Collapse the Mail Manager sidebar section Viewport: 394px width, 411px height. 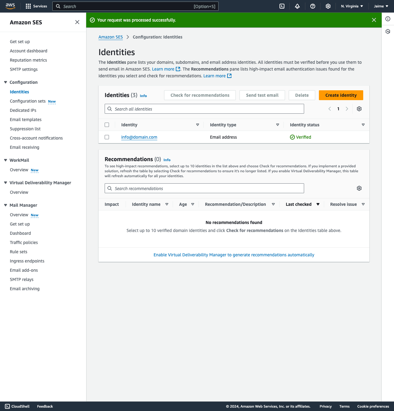tap(6, 205)
